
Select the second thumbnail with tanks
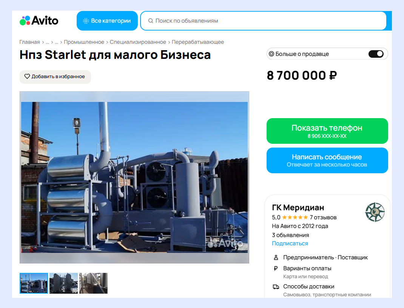(64, 283)
